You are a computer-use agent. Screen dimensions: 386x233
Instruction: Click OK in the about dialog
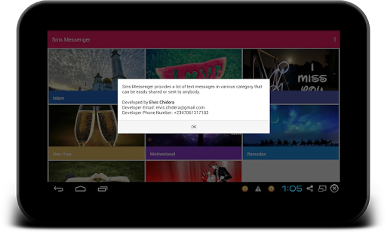point(194,127)
